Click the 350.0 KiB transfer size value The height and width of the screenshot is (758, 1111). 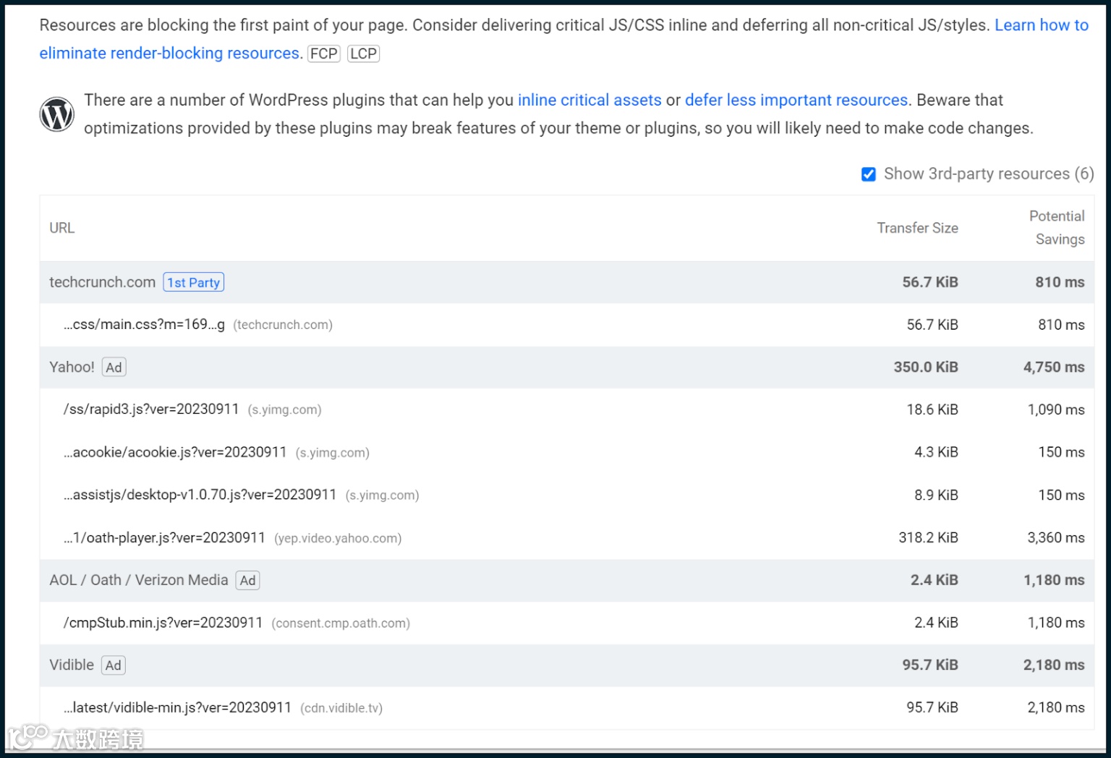926,367
